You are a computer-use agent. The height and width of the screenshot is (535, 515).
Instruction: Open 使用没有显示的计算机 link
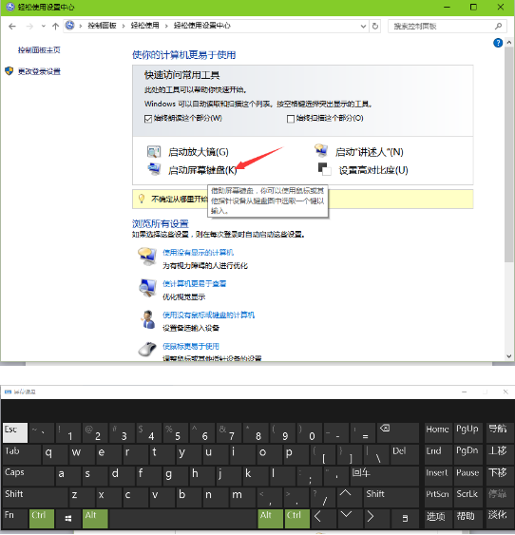coord(199,253)
